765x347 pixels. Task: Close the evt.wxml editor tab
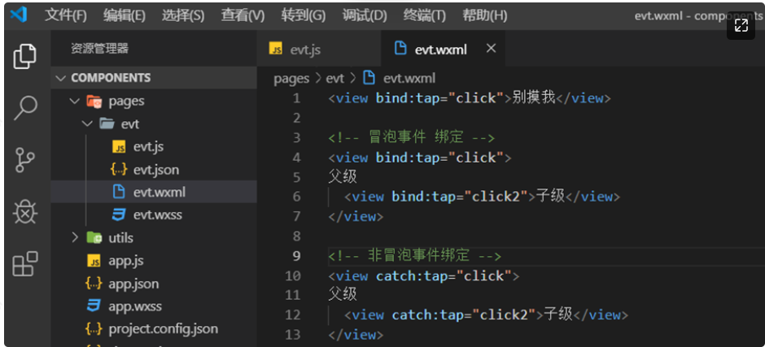click(491, 49)
